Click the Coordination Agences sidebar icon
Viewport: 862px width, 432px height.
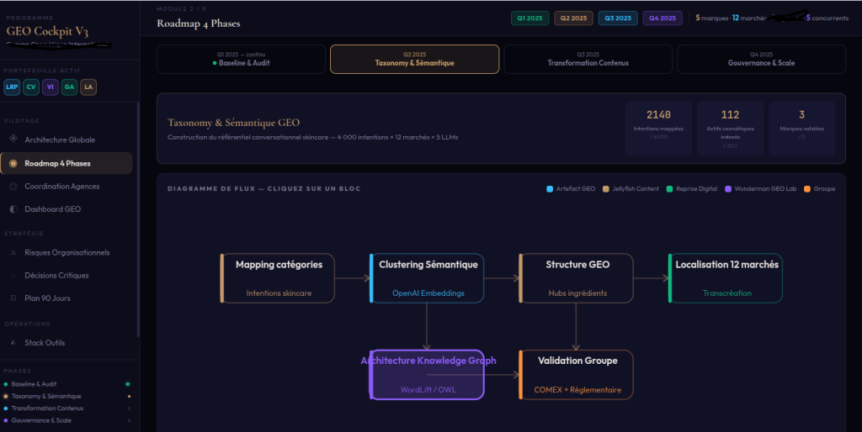[13, 186]
